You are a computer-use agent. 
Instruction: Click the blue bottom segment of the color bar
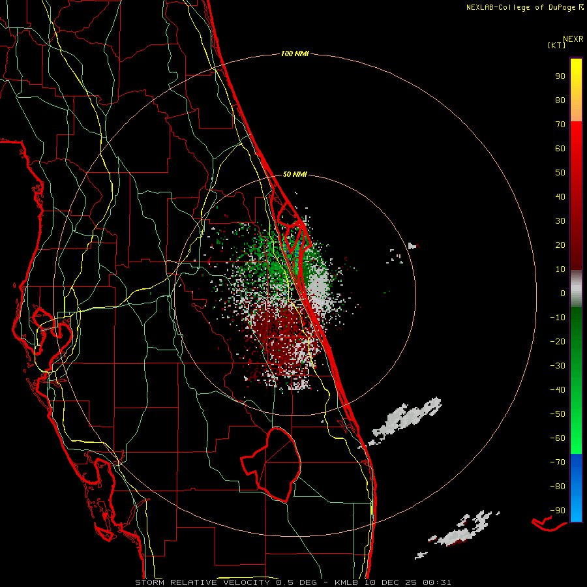pyautogui.click(x=576, y=488)
